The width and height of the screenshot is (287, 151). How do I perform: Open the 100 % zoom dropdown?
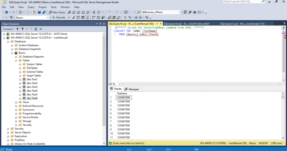119,84
